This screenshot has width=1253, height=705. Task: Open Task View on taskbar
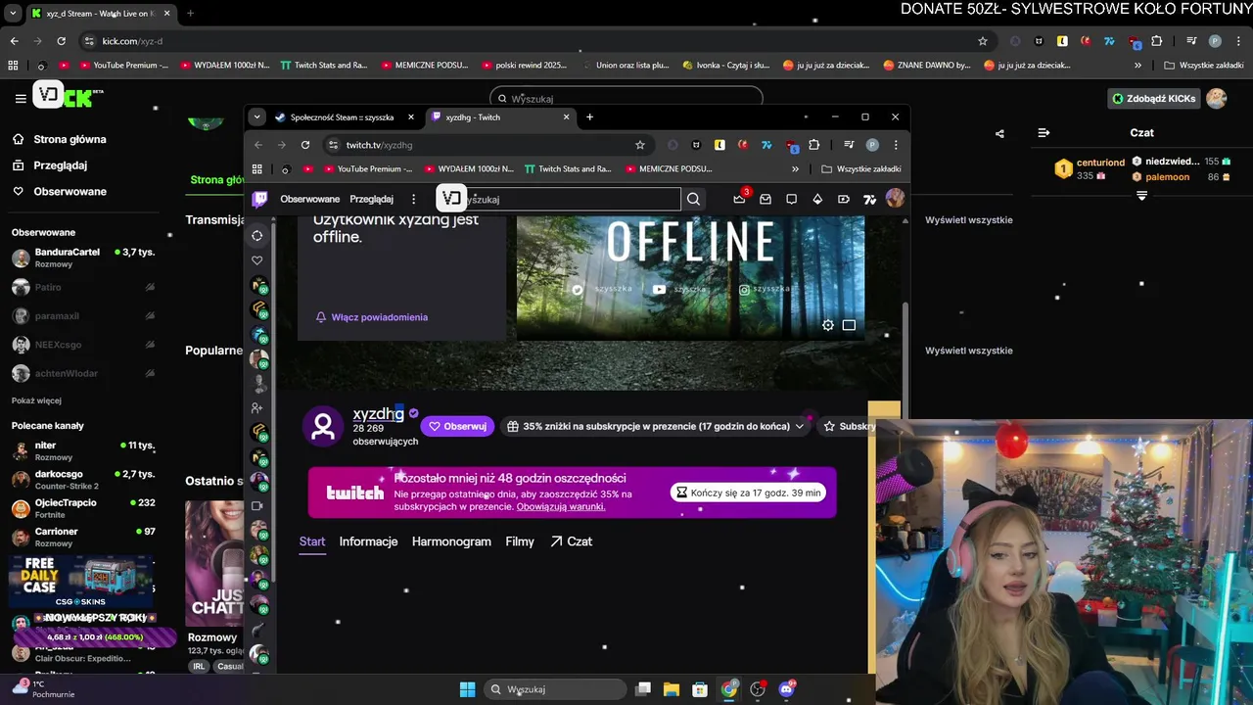[x=643, y=689]
